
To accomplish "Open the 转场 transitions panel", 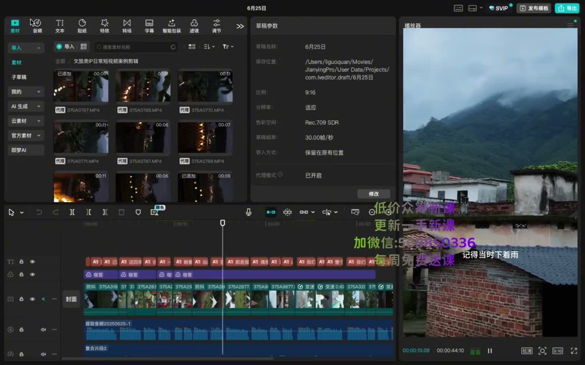I will click(x=127, y=26).
